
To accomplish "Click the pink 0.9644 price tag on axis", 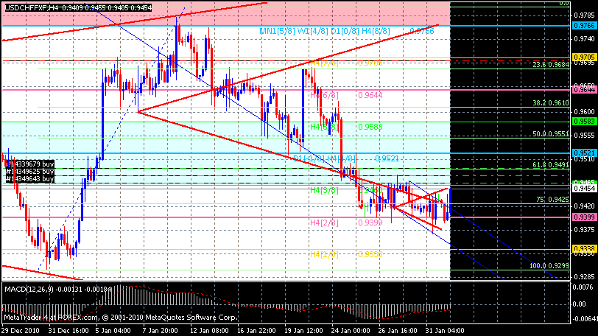I will (584, 90).
